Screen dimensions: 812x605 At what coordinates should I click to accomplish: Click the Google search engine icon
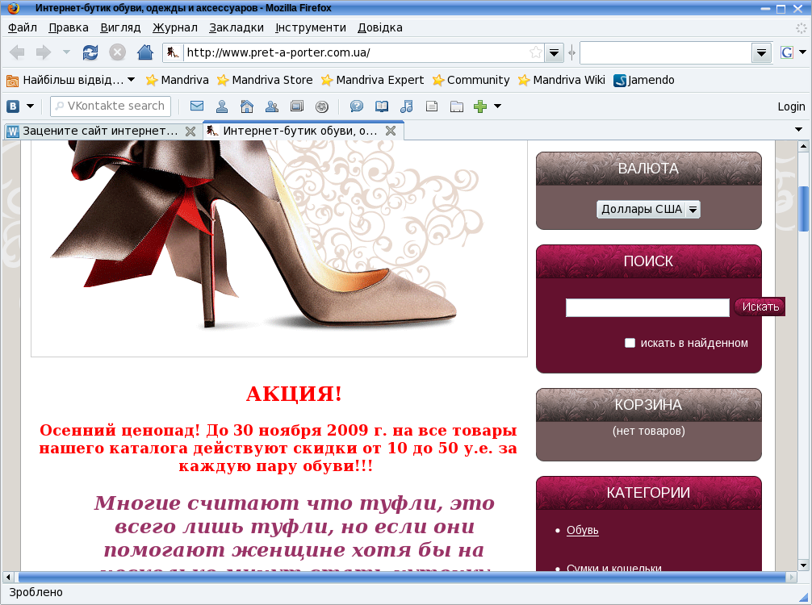787,52
